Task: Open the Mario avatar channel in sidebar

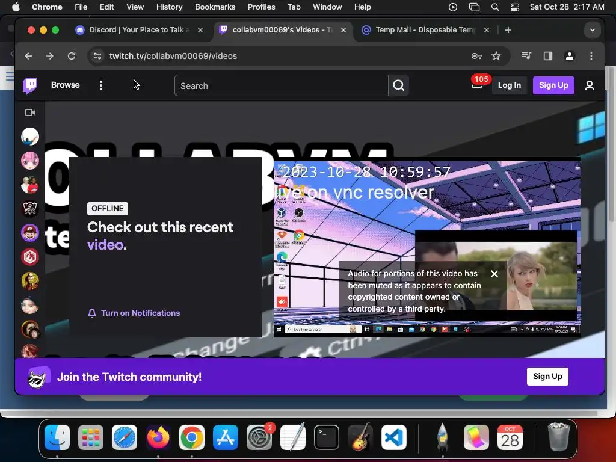Action: 30,233
